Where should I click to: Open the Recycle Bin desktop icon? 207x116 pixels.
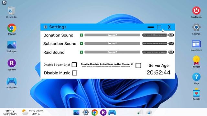[x=12, y=11]
